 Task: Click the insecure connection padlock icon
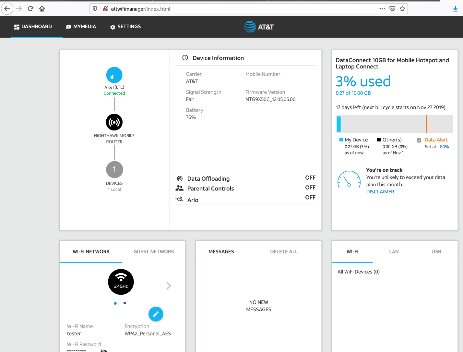pyautogui.click(x=105, y=9)
